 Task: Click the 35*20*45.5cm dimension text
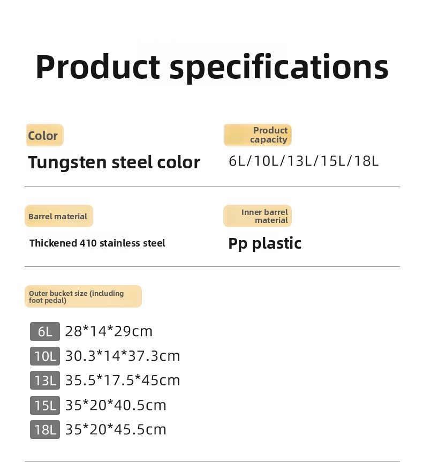(x=116, y=430)
